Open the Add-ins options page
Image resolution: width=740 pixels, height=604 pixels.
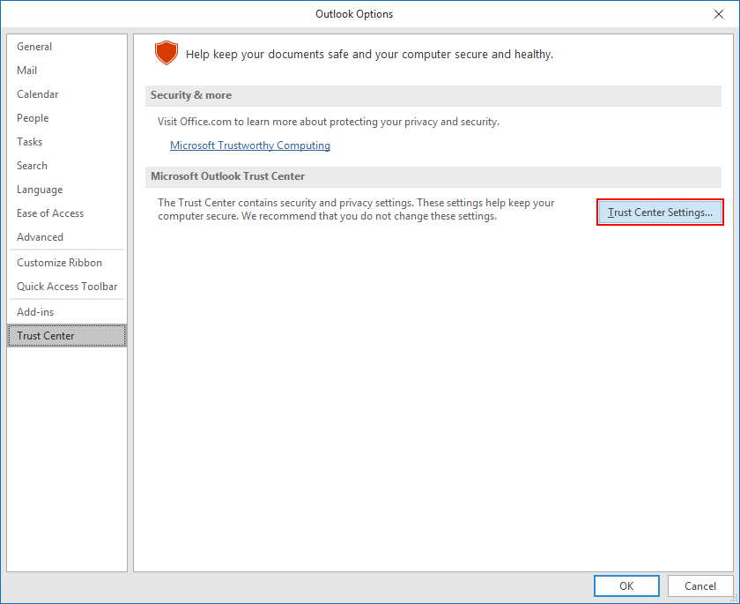pyautogui.click(x=35, y=312)
